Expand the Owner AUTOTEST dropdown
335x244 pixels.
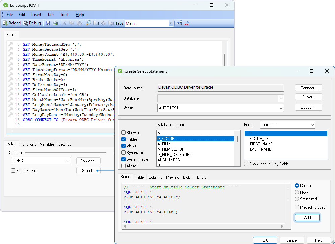point(280,108)
